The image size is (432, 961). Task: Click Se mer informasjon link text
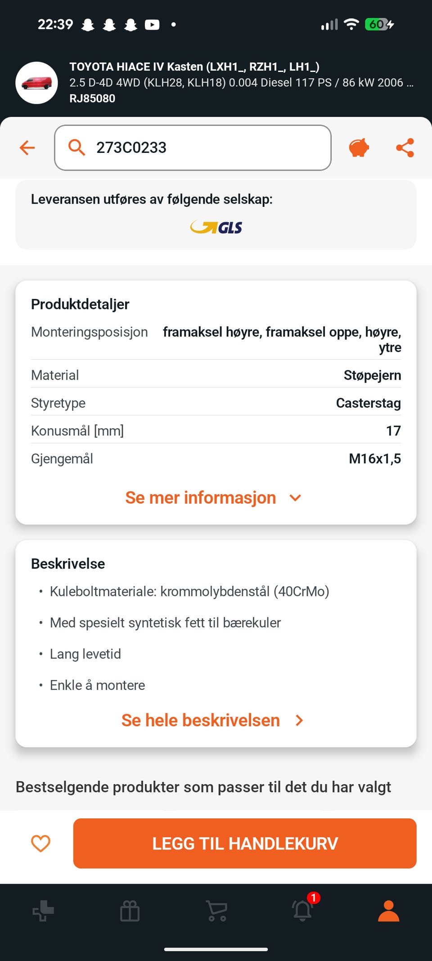201,498
